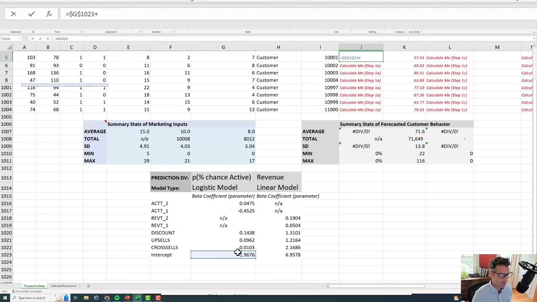This screenshot has height=302, width=537.
Task: Open the green Camtasia taskbar icon
Action: tap(148, 298)
